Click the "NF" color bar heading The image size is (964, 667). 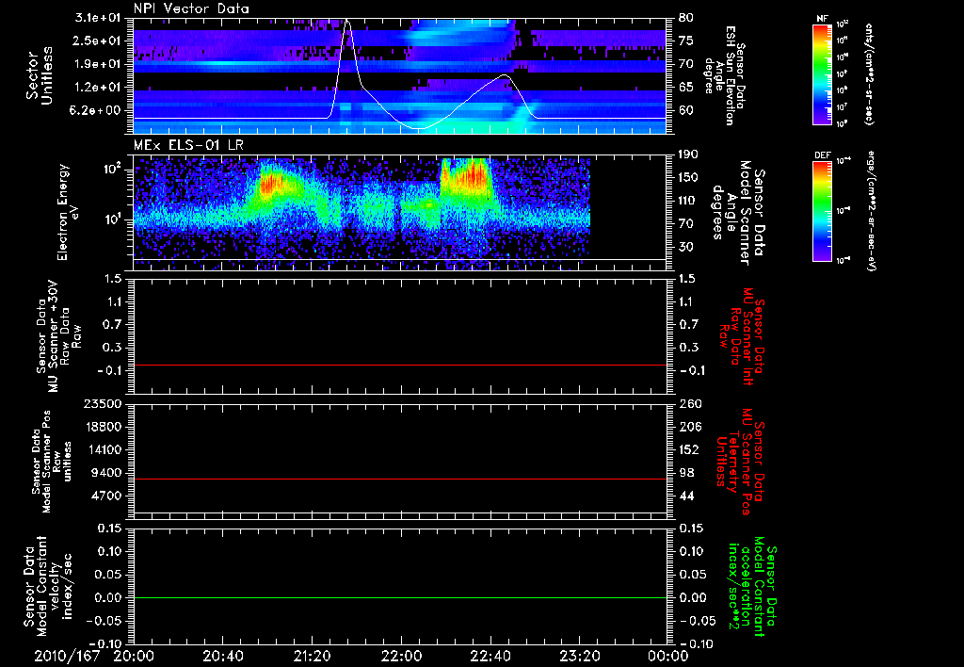pyautogui.click(x=822, y=19)
